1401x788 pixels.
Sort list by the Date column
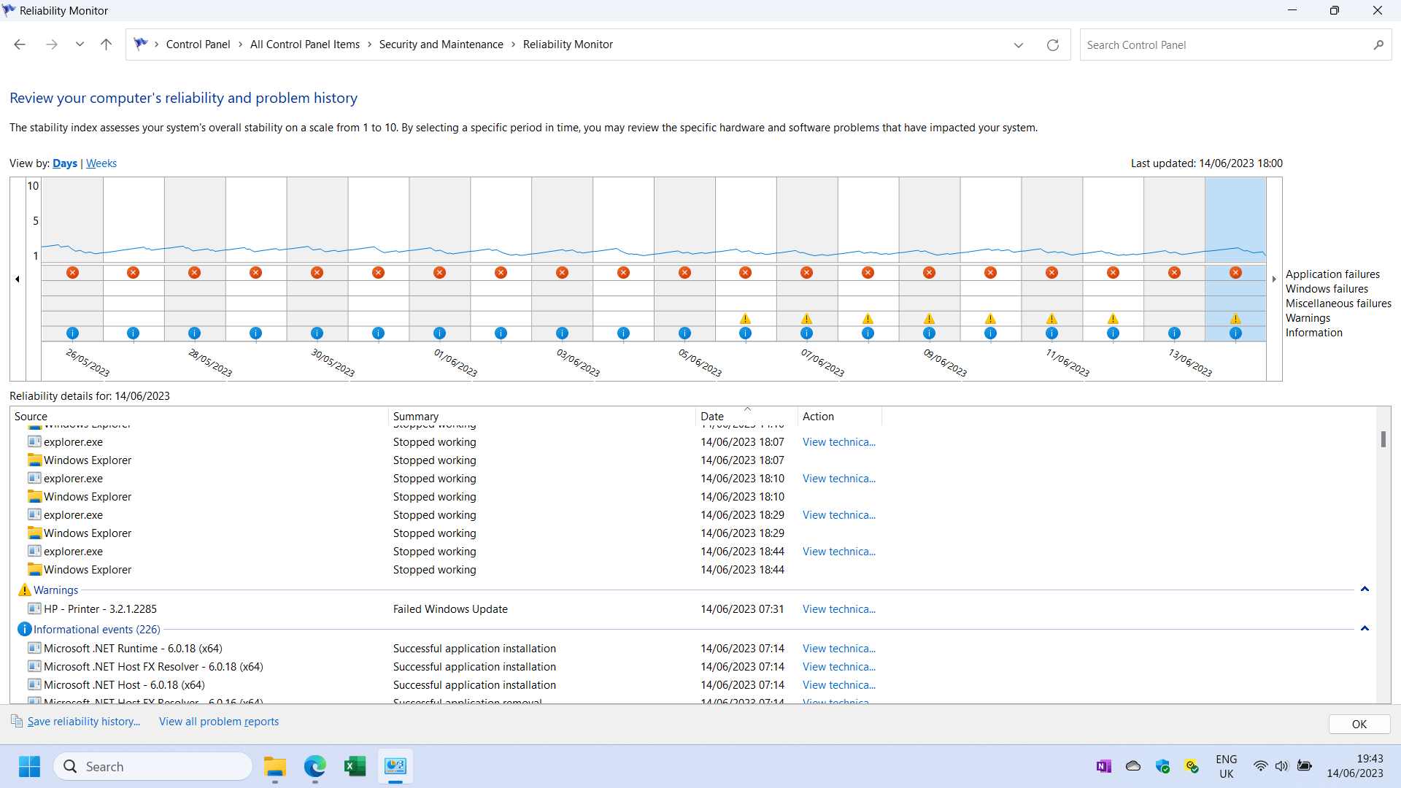pos(746,417)
